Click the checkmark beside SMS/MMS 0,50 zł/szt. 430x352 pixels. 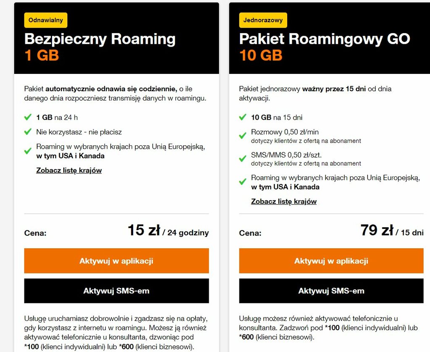pyautogui.click(x=243, y=159)
